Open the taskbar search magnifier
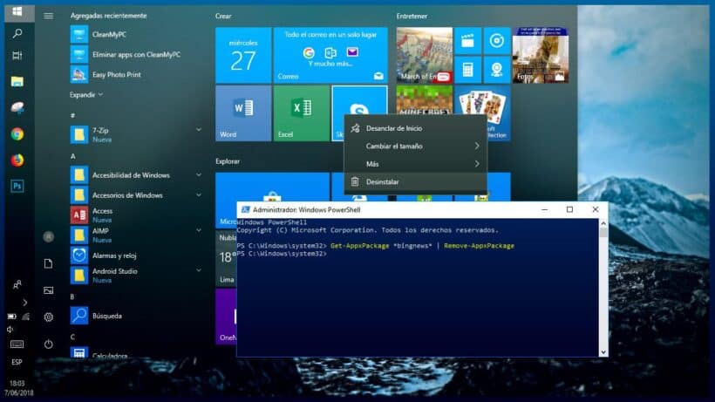The width and height of the screenshot is (715, 402). pos(17,33)
